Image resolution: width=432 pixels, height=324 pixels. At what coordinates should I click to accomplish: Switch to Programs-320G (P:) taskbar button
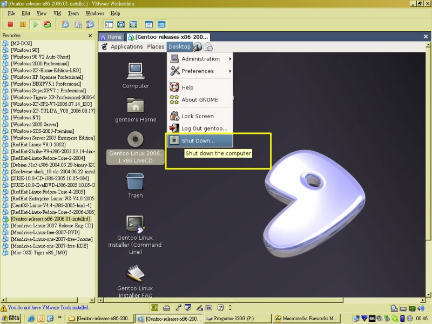[x=237, y=319]
